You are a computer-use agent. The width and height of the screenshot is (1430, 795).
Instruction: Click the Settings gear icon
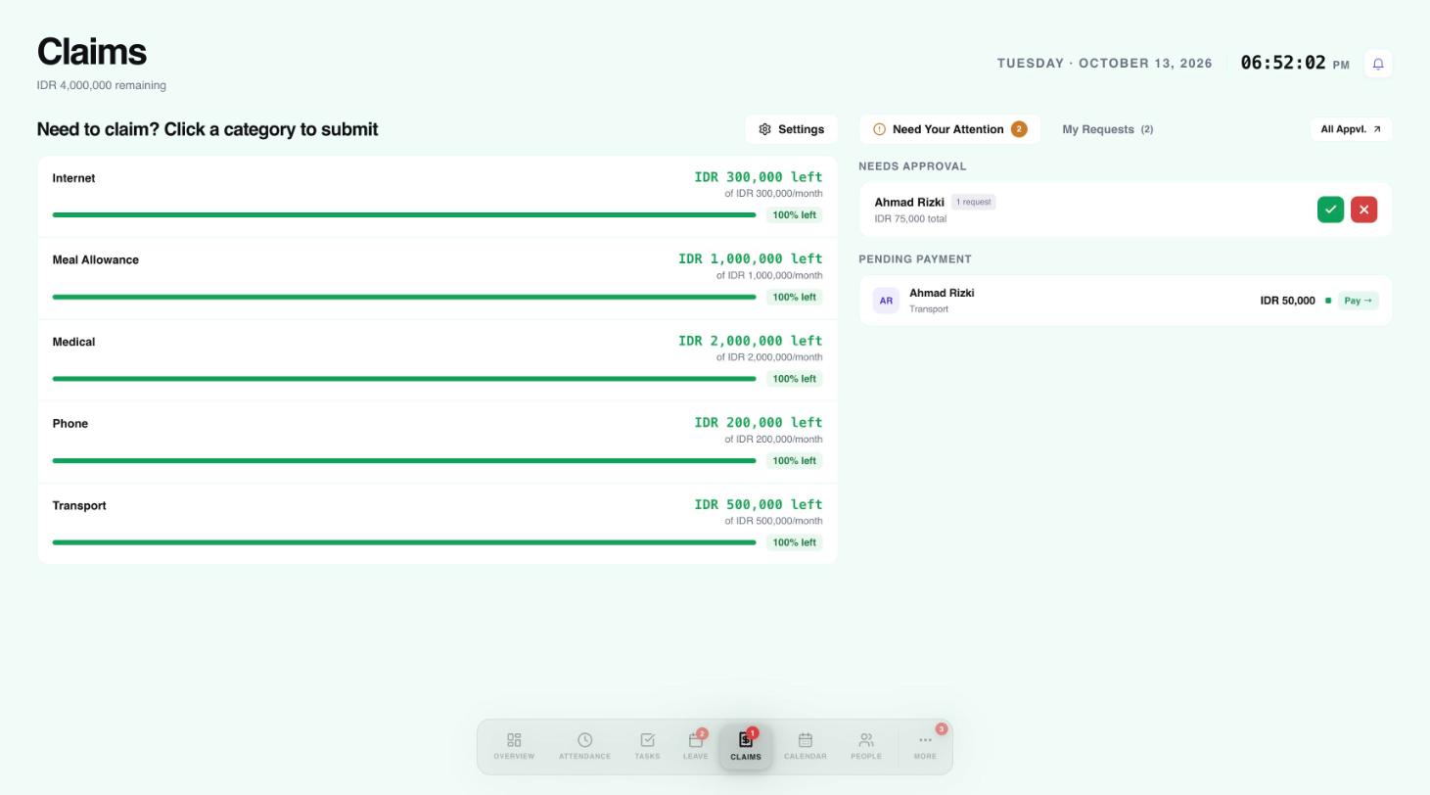point(765,129)
